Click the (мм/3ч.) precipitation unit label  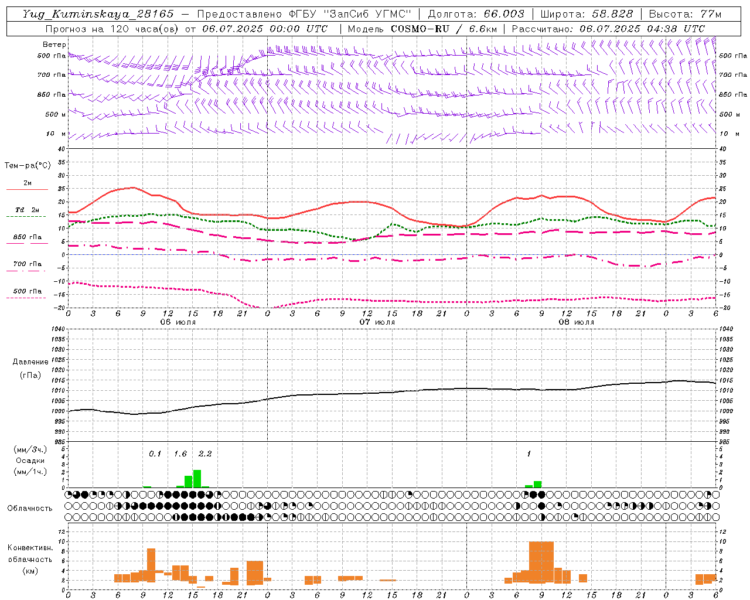click(x=30, y=449)
